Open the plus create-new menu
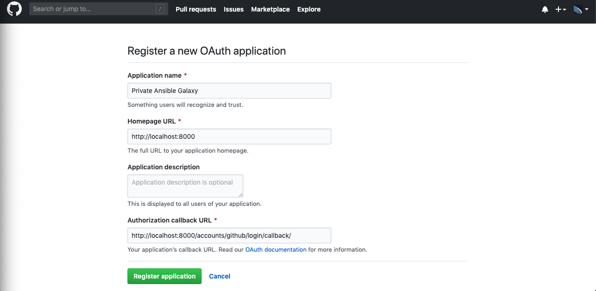Screen dimensions: 596x291 click(x=561, y=9)
